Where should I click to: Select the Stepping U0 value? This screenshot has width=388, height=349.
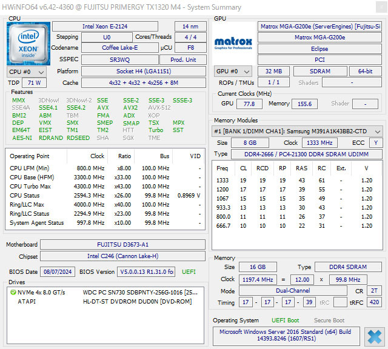pos(107,38)
